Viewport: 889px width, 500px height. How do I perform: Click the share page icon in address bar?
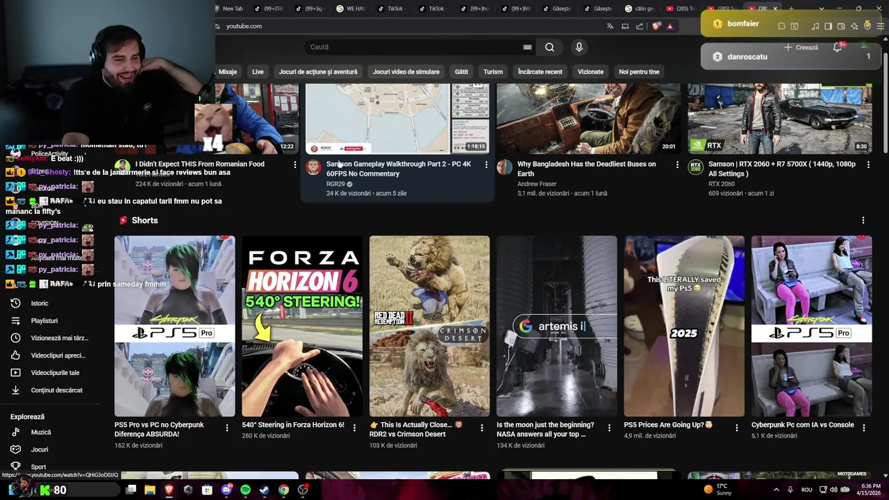pyautogui.click(x=640, y=26)
